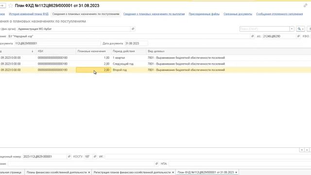The width and height of the screenshot is (311, 175).
Task: Click registration number field 2023-112Ц8629-000001
Action: click(45, 157)
